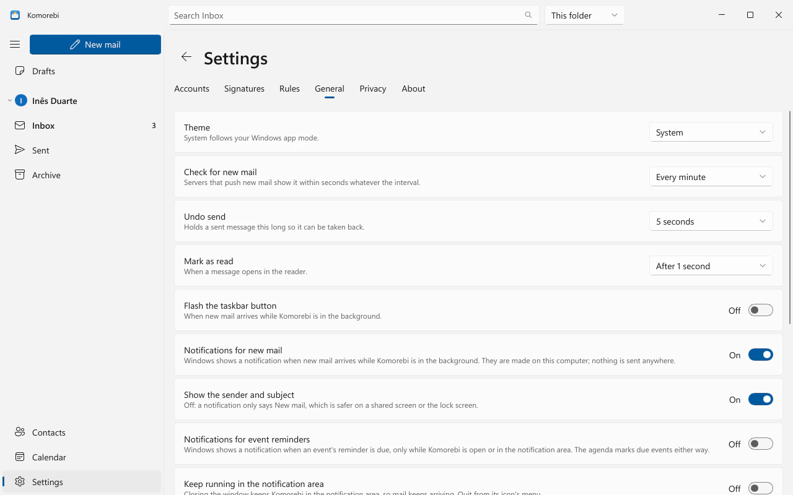793x495 pixels.
Task: Open the Undo send duration dropdown
Action: (x=711, y=222)
